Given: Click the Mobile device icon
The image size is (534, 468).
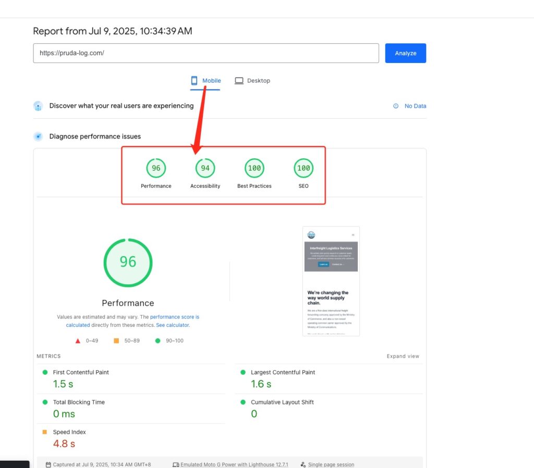Looking at the screenshot, I should click(194, 80).
